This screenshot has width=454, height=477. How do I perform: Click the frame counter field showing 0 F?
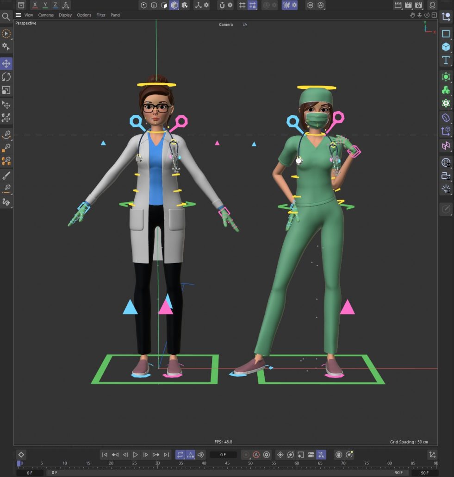tap(223, 454)
